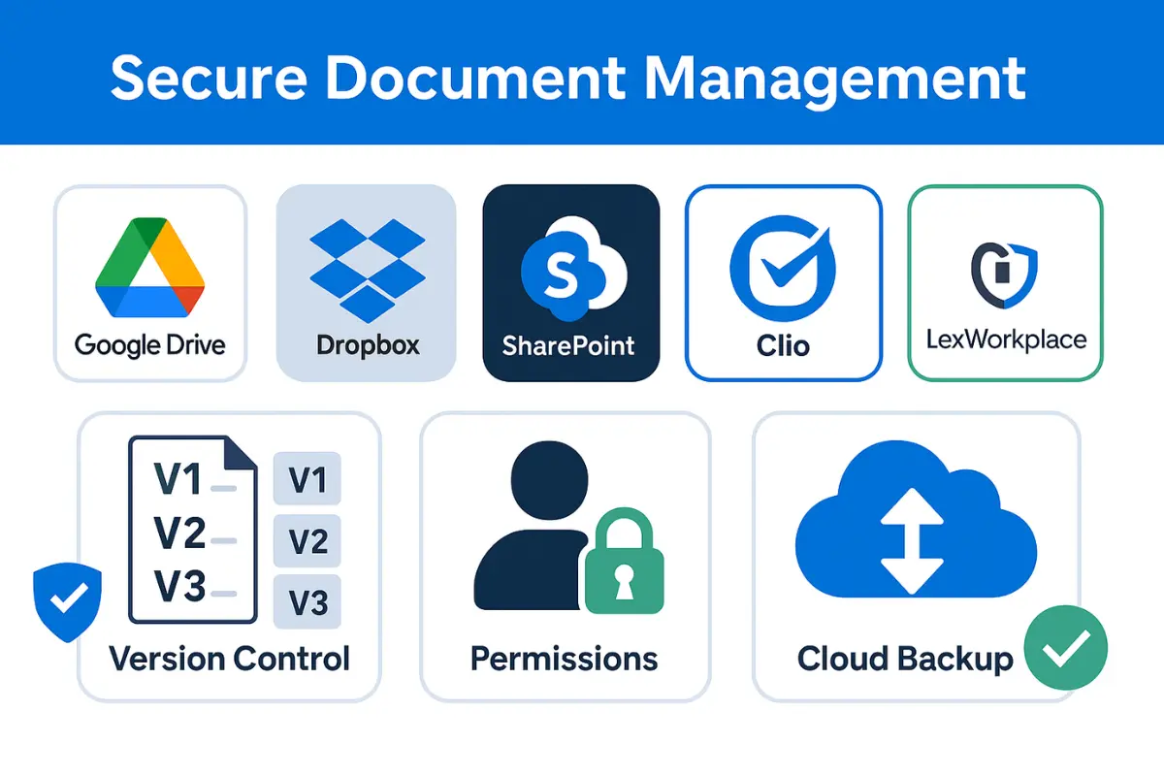This screenshot has height=776, width=1164.
Task: Click the green circle checkmark badge
Action: (x=1066, y=647)
